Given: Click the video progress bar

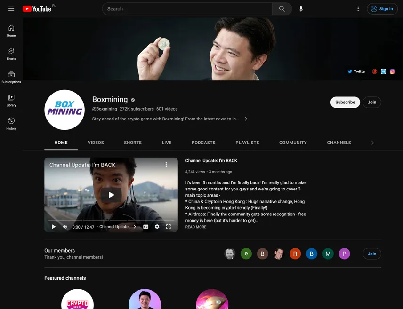Looking at the screenshot, I should pos(111,221).
